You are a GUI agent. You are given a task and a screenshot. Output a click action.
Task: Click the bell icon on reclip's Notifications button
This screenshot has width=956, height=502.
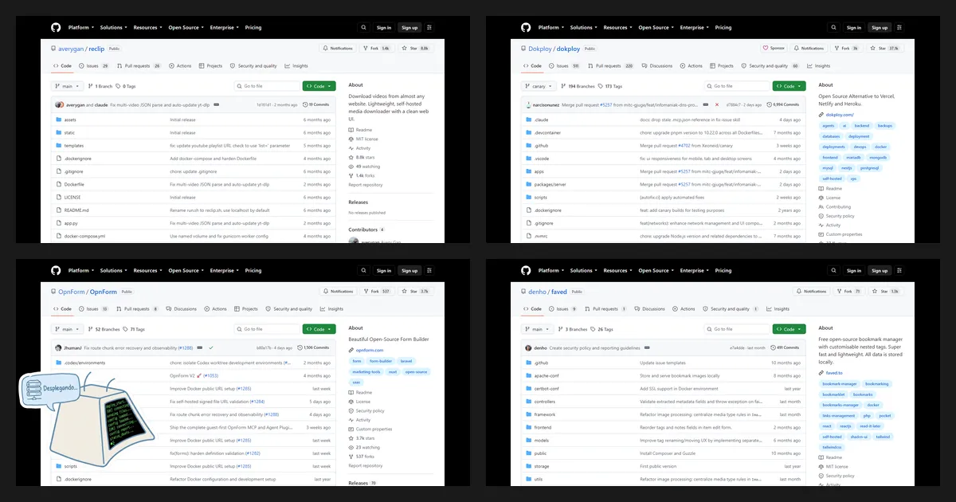tap(326, 49)
